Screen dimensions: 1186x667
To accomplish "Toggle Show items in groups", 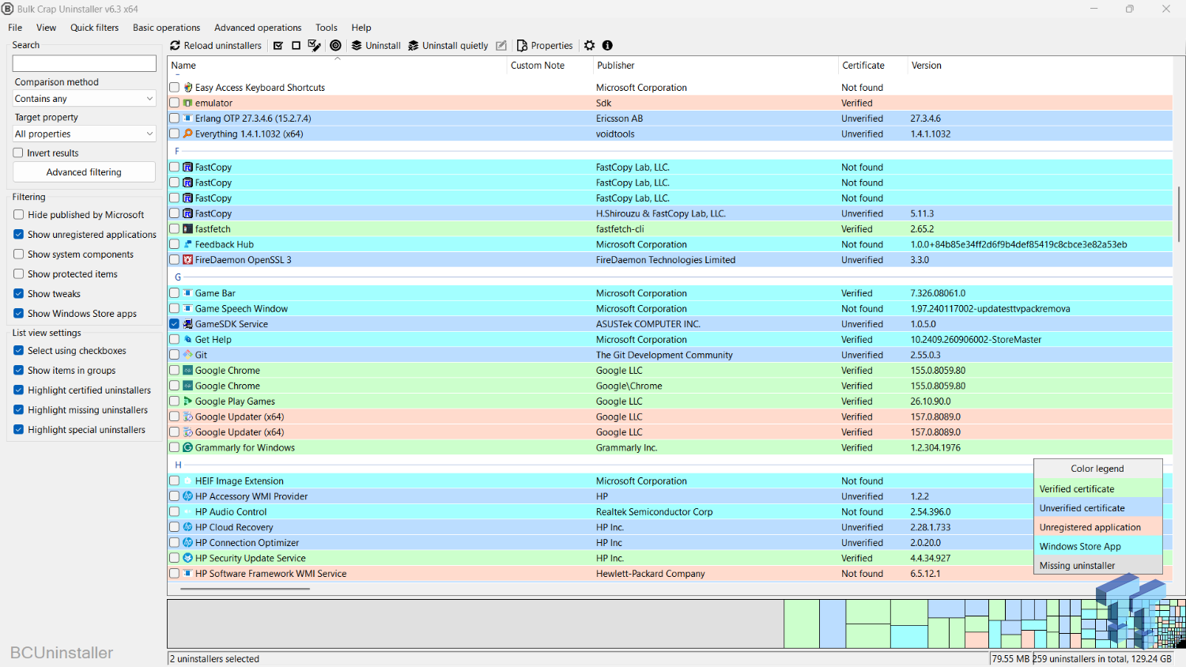I will coord(18,371).
